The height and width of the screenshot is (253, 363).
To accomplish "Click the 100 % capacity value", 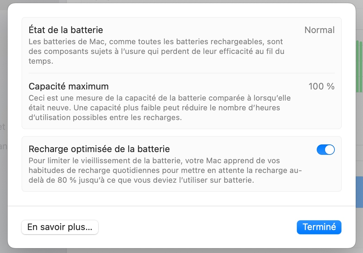I will (322, 86).
